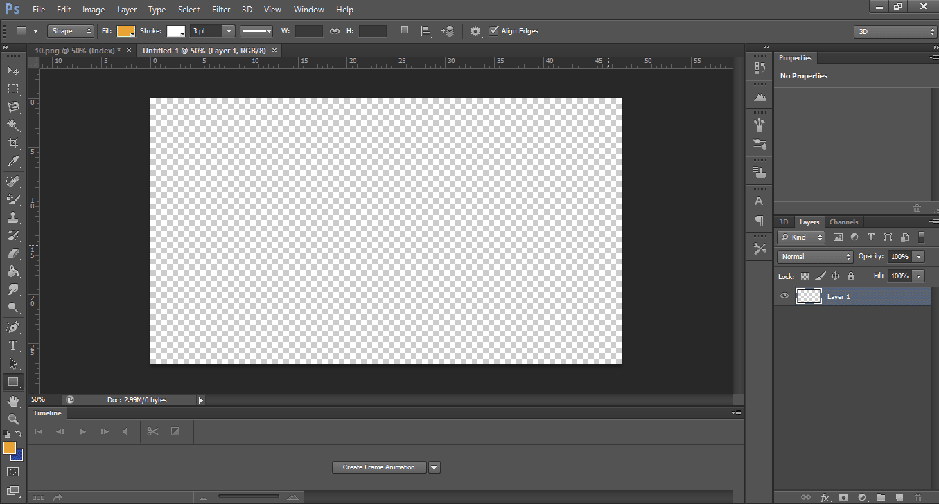939x504 pixels.
Task: Open the File menu
Action: click(x=39, y=10)
